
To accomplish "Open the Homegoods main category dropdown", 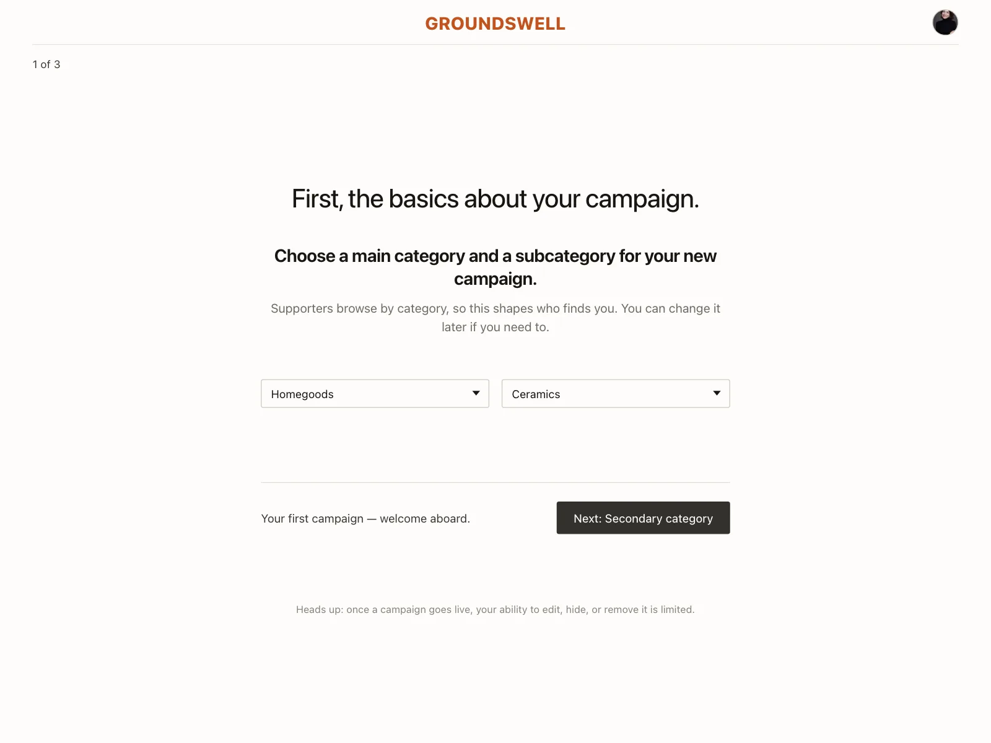I will (375, 394).
